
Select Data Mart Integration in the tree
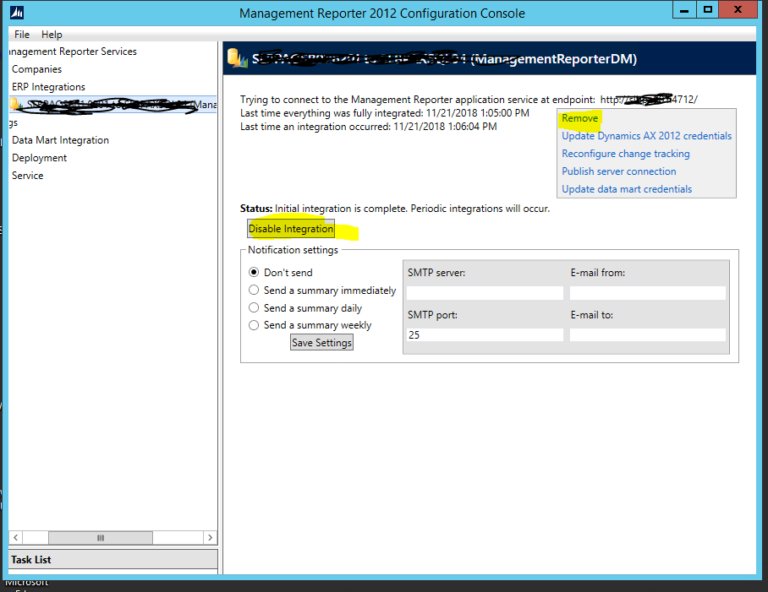[x=60, y=140]
